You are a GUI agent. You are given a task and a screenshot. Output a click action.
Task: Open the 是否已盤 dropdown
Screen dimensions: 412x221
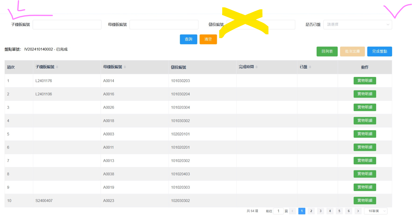point(357,25)
